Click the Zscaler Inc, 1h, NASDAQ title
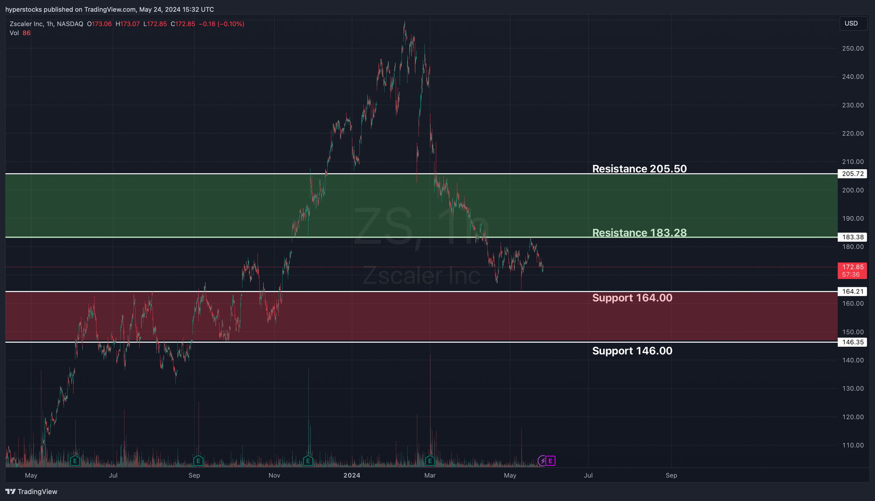The height and width of the screenshot is (501, 875). click(x=46, y=24)
